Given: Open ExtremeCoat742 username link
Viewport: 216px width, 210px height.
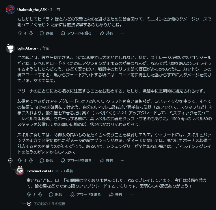Looking at the screenshot, I should (x=40, y=171).
